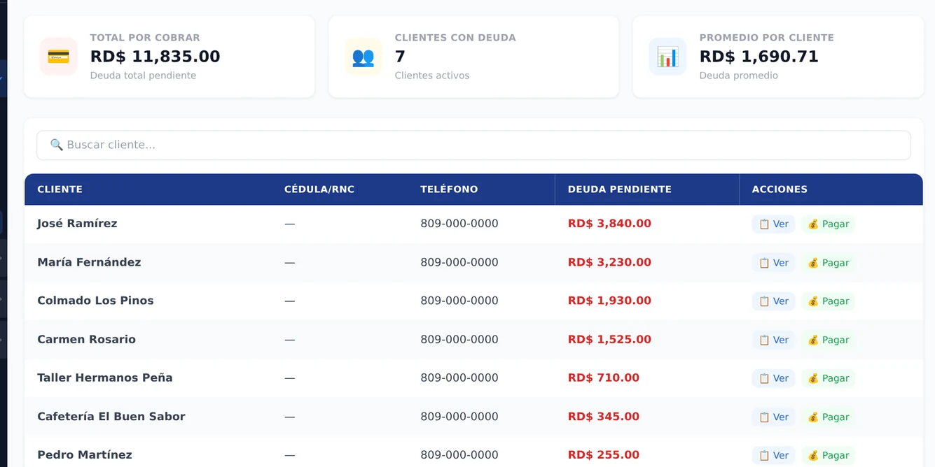View José Ramírez account details

tap(773, 224)
